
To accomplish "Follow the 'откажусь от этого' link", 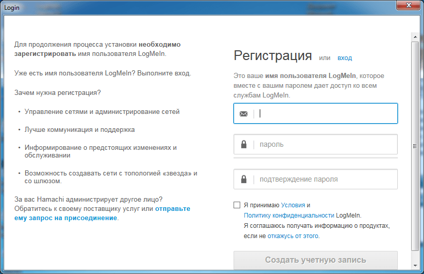I will (293, 236).
